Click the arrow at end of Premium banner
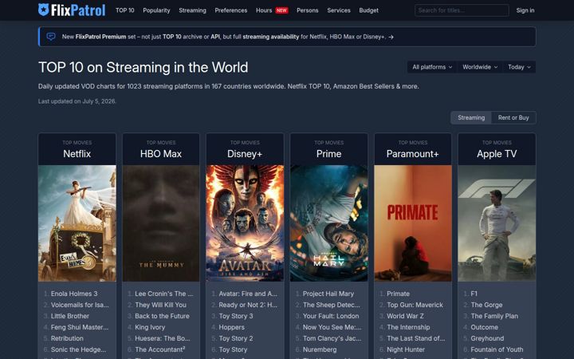Screen dimensions: 574x359 tap(391, 37)
